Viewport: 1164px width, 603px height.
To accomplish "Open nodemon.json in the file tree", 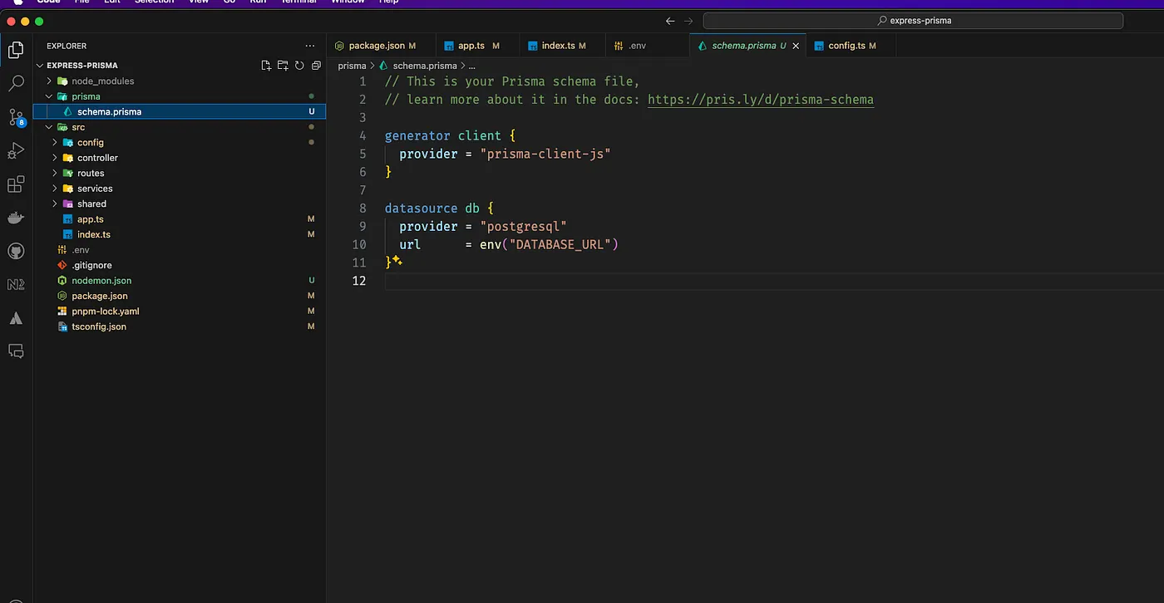I will (101, 281).
